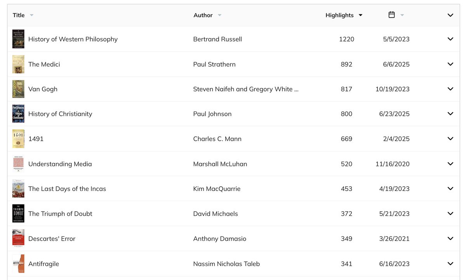Select author Anthony Damasio
466x280 pixels.
(x=220, y=239)
